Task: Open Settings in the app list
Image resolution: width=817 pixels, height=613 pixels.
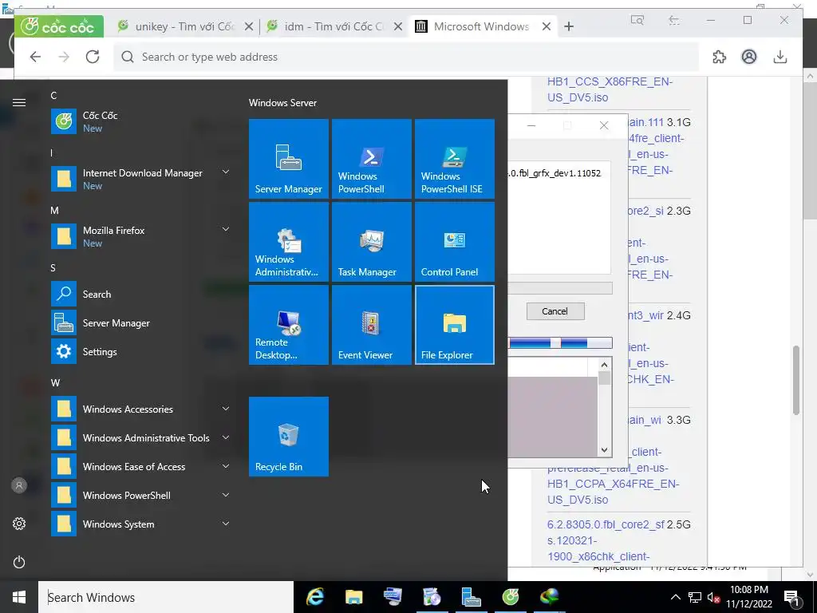Action: [x=140, y=351]
